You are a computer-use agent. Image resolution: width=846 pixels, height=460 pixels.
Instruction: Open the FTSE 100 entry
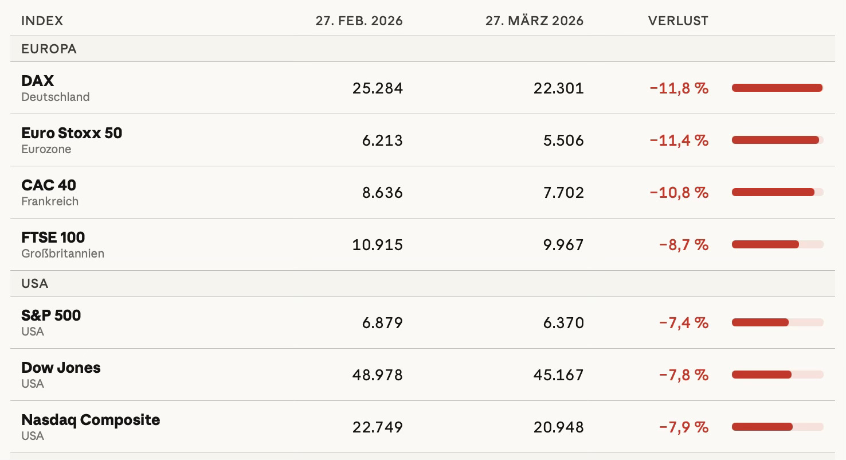click(53, 237)
